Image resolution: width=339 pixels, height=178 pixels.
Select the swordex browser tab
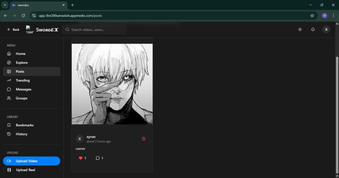(39, 5)
